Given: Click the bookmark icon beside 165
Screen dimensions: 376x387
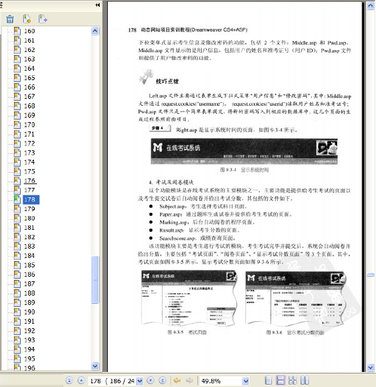Looking at the screenshot, I should pyautogui.click(x=17, y=78).
